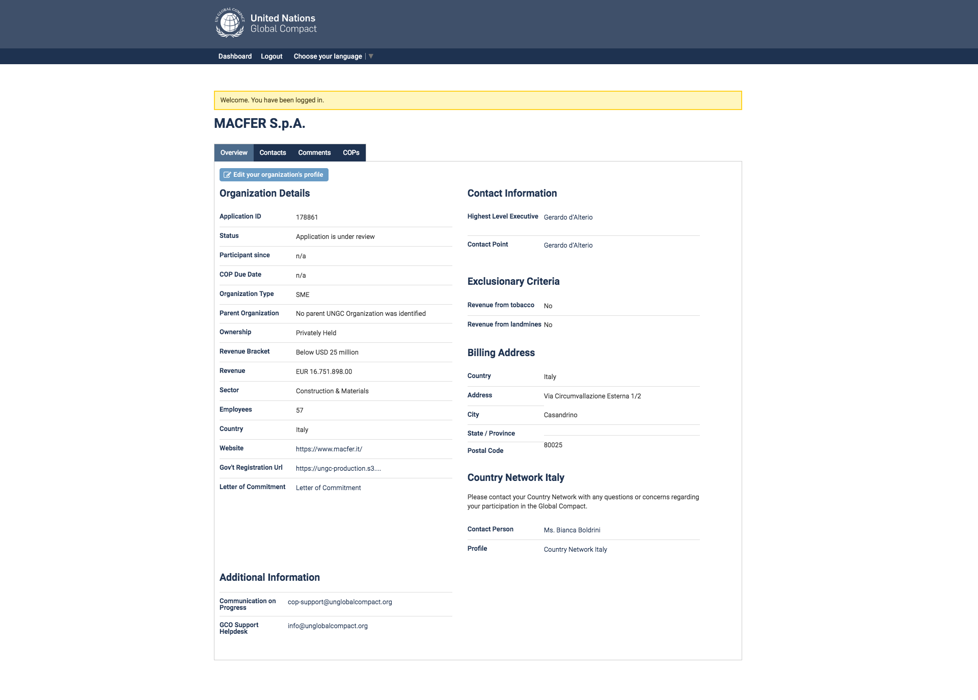Viewport: 978px width, 700px height.
Task: Click the status 'Application is under review'
Action: pos(335,237)
